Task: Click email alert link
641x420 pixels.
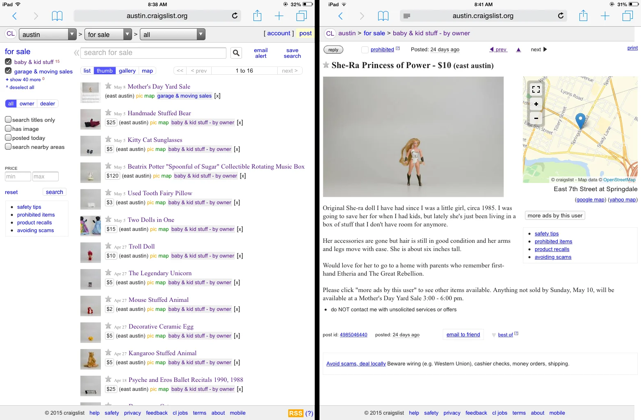Action: (260, 53)
